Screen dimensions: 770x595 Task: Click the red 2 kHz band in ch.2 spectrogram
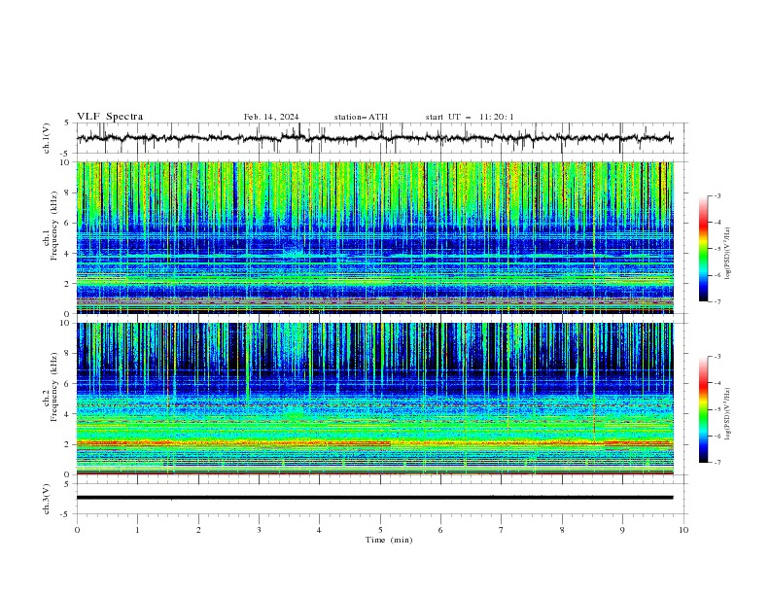[x=374, y=443]
